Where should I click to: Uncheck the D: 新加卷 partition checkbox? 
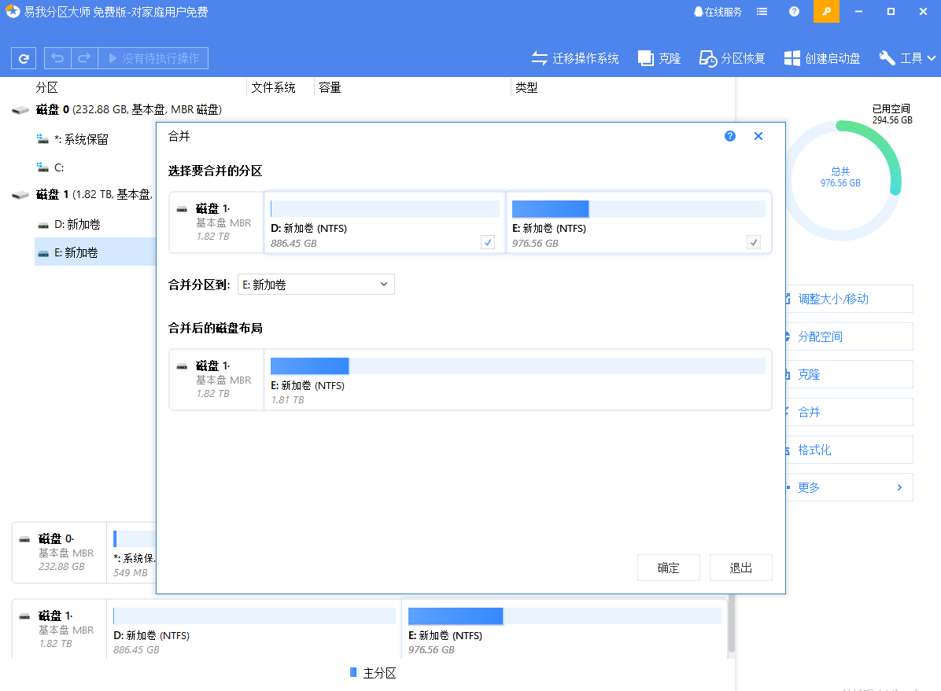click(x=488, y=242)
